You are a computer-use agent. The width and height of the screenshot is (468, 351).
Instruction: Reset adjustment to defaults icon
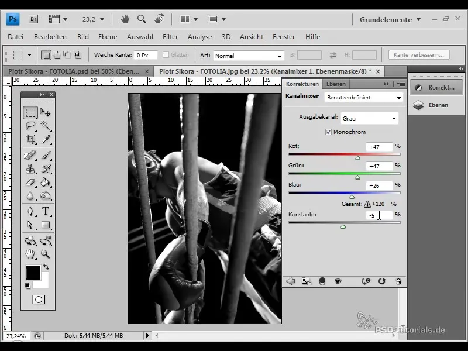tap(382, 281)
